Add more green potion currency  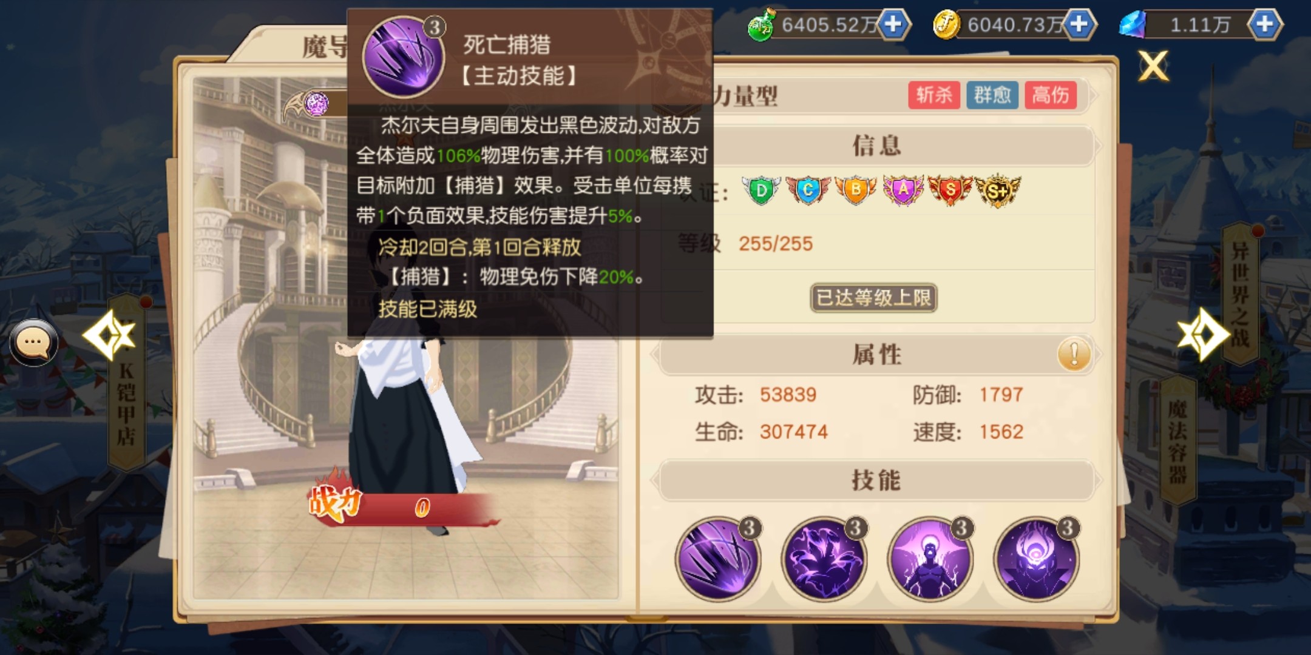tap(893, 25)
